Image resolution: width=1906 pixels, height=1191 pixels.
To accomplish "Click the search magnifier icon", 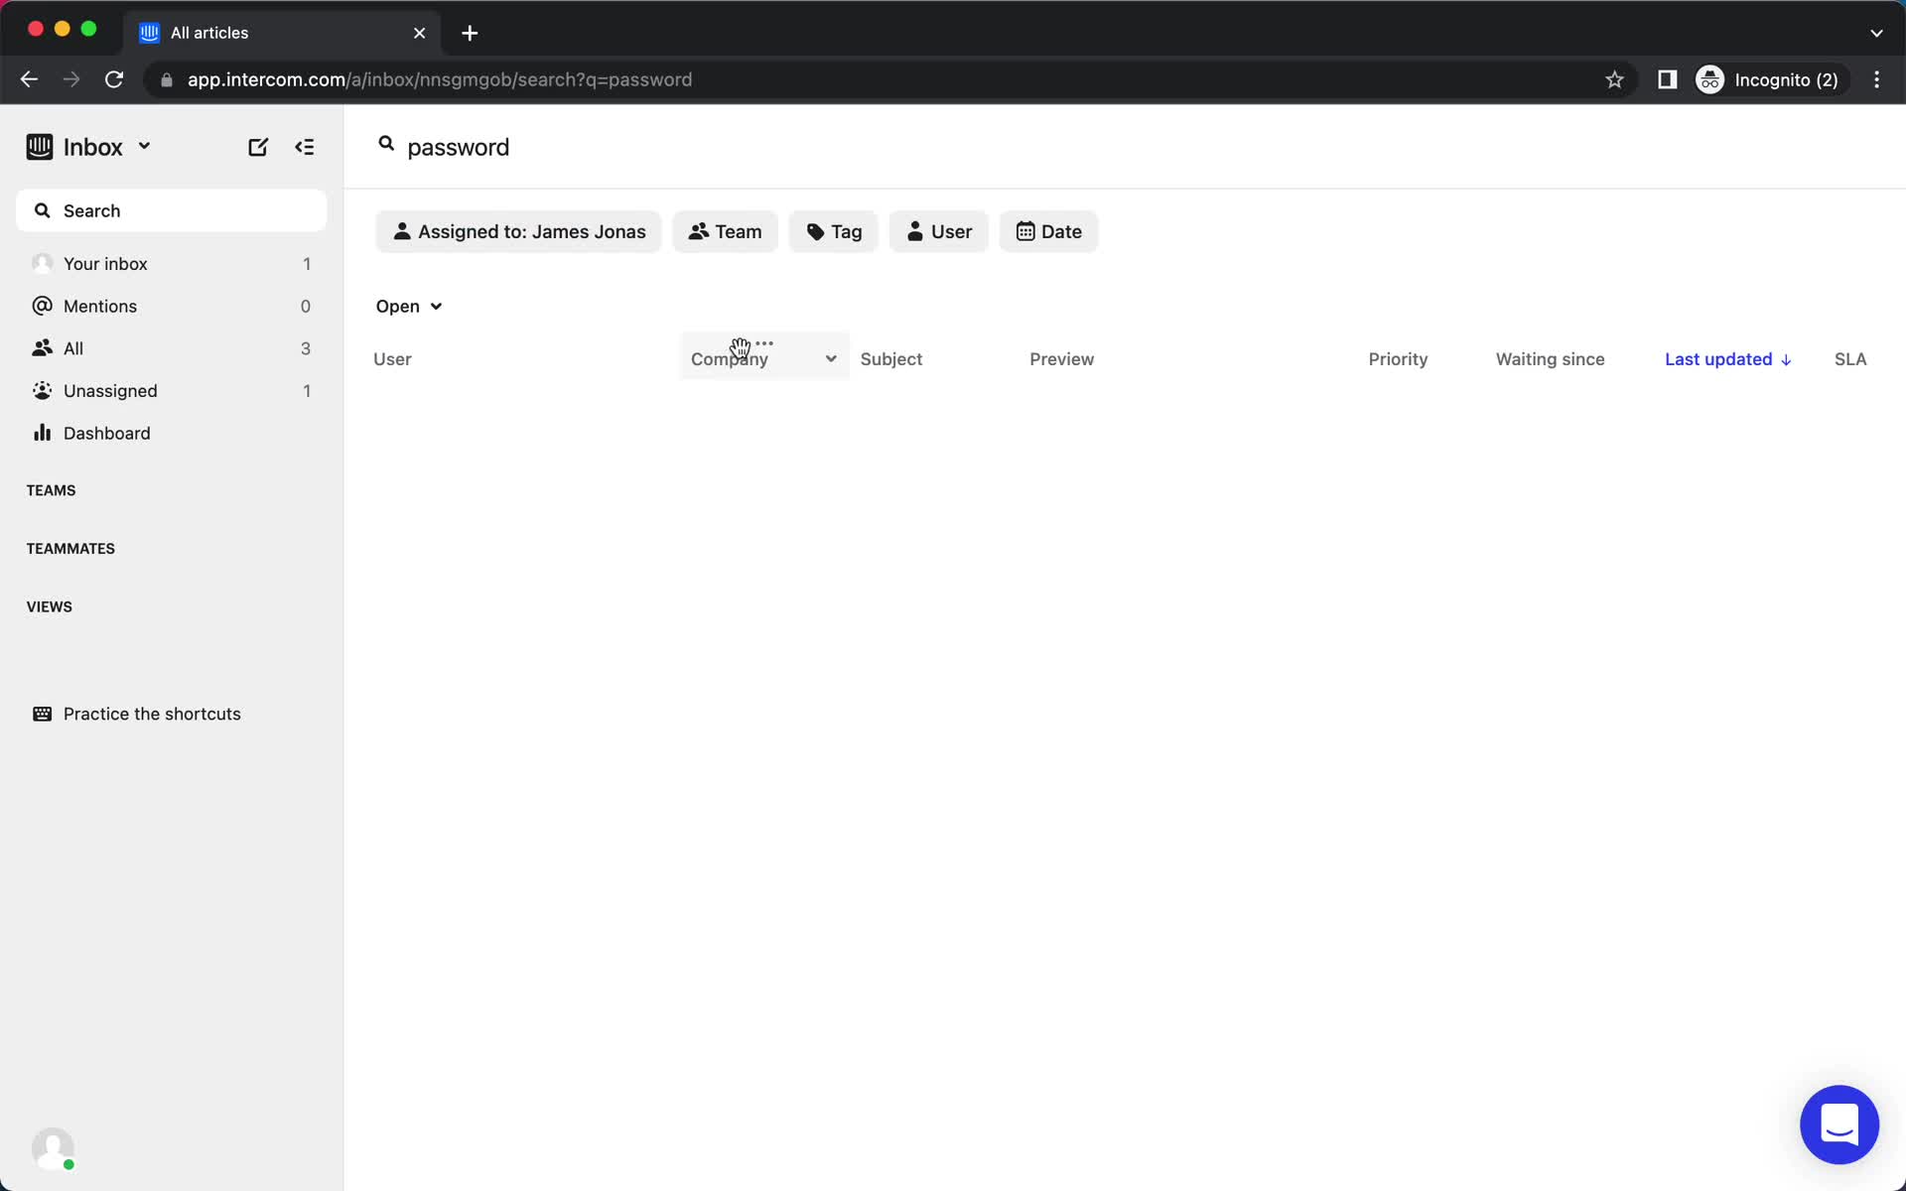I will click(385, 147).
